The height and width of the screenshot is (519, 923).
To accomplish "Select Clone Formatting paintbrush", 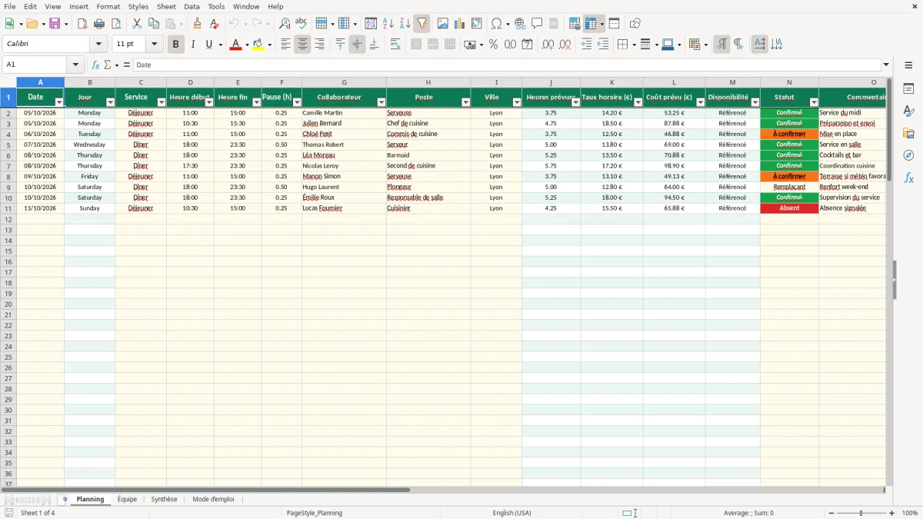I will tap(197, 24).
